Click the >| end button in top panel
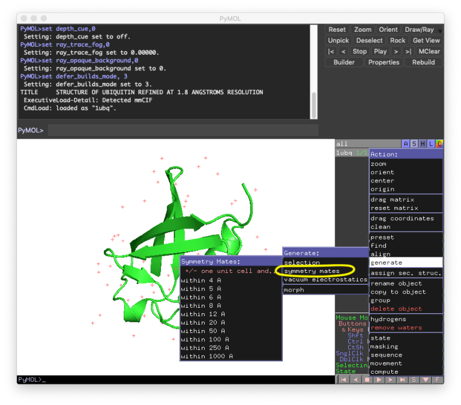 tap(408, 52)
